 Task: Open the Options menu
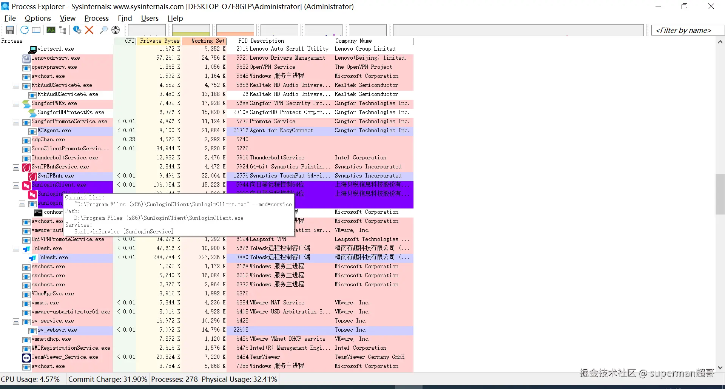(x=38, y=18)
